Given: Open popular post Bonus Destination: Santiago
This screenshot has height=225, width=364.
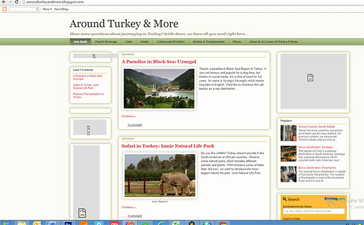Looking at the screenshot, I should [x=315, y=147].
